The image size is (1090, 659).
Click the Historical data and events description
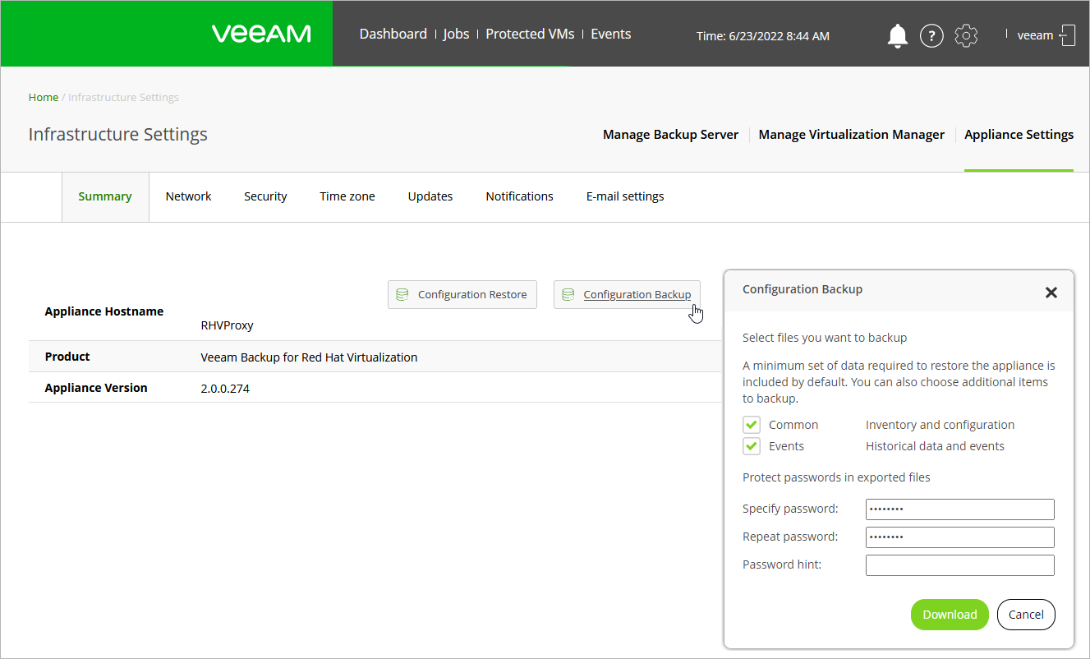[935, 446]
